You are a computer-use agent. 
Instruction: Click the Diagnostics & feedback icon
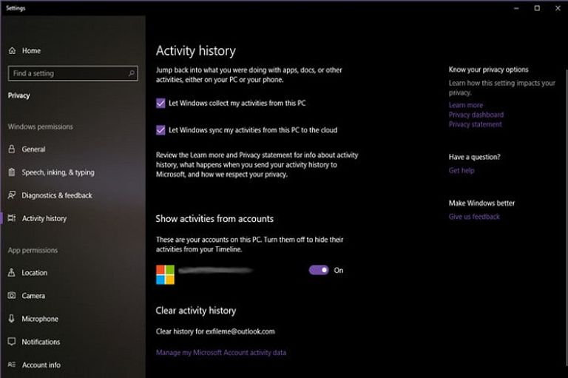click(12, 195)
